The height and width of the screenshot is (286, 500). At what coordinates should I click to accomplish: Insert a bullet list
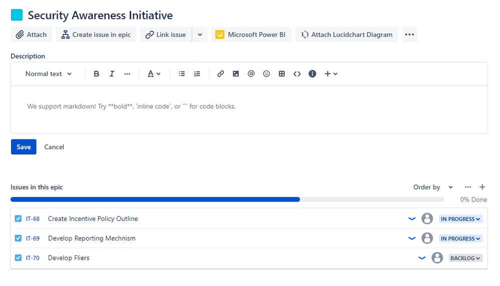182,74
